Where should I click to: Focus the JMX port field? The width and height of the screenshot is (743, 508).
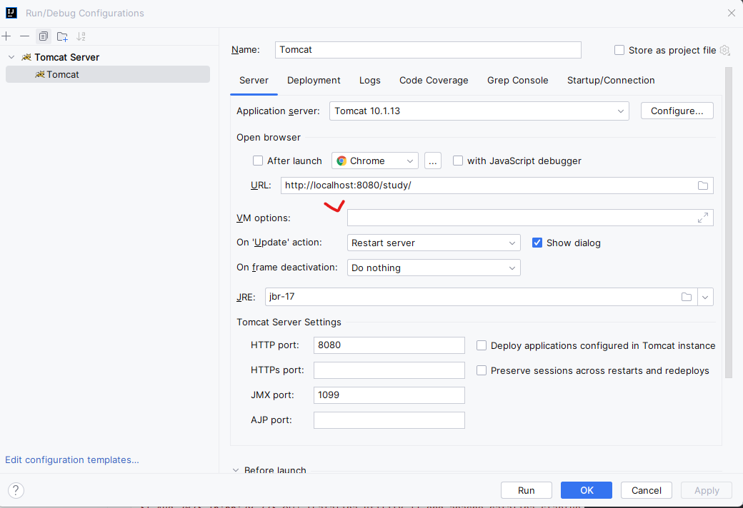point(389,395)
